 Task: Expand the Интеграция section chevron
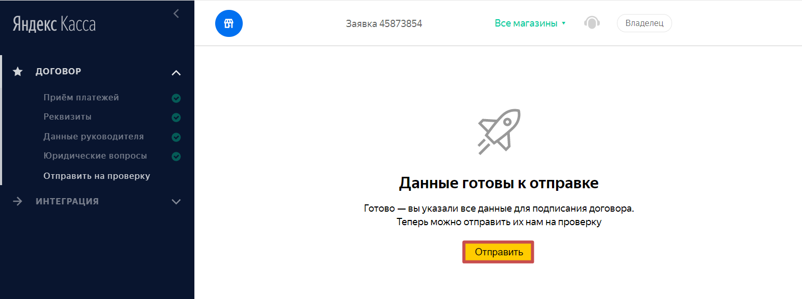176,202
